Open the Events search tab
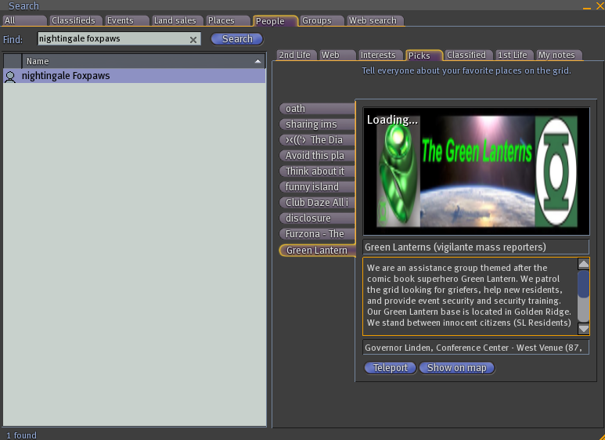The image size is (605, 440). 127,20
